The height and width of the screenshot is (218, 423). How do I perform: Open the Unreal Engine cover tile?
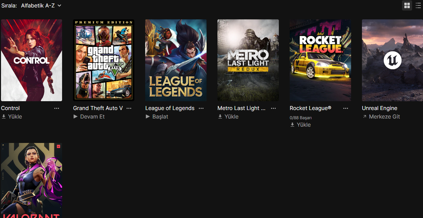392,60
